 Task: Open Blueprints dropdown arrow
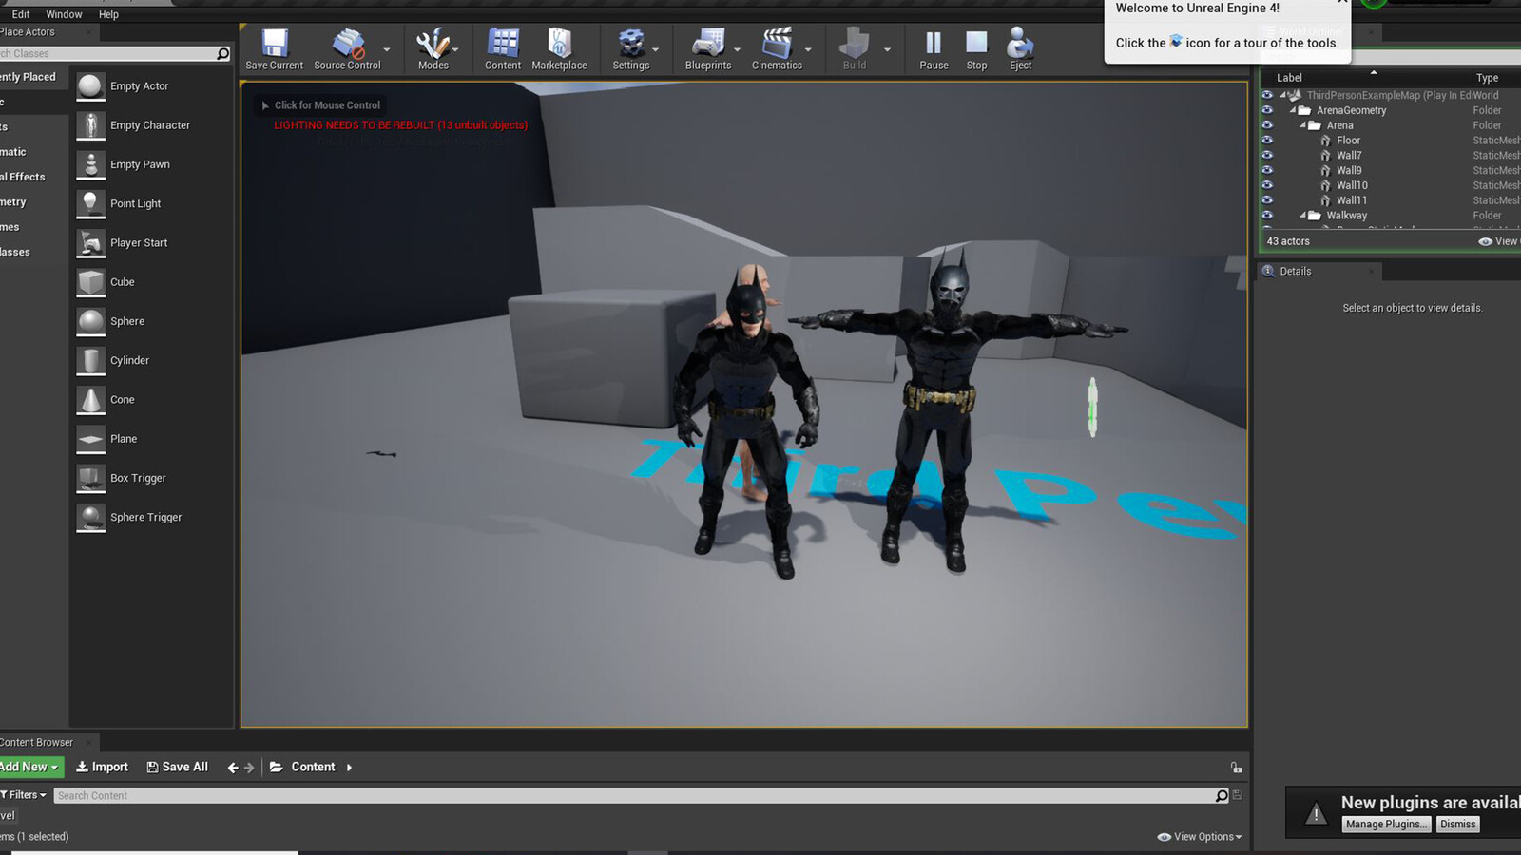pos(738,49)
